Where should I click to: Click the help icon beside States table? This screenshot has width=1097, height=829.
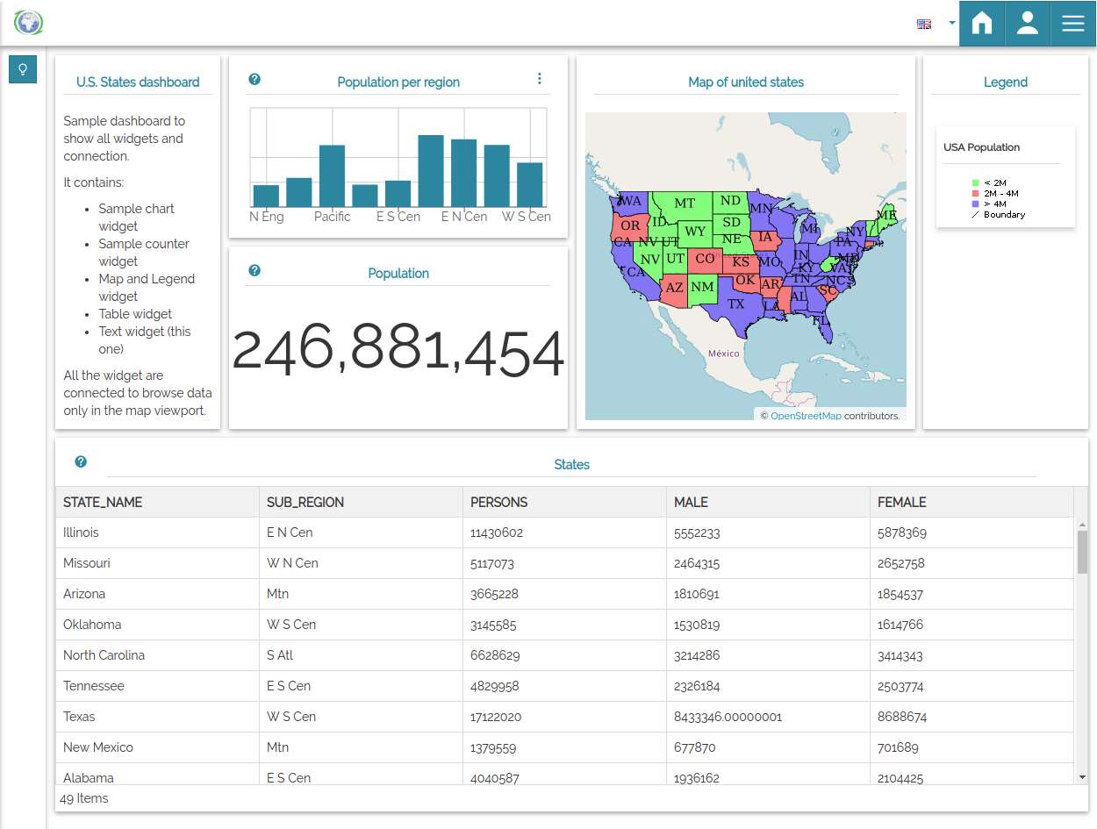click(81, 461)
